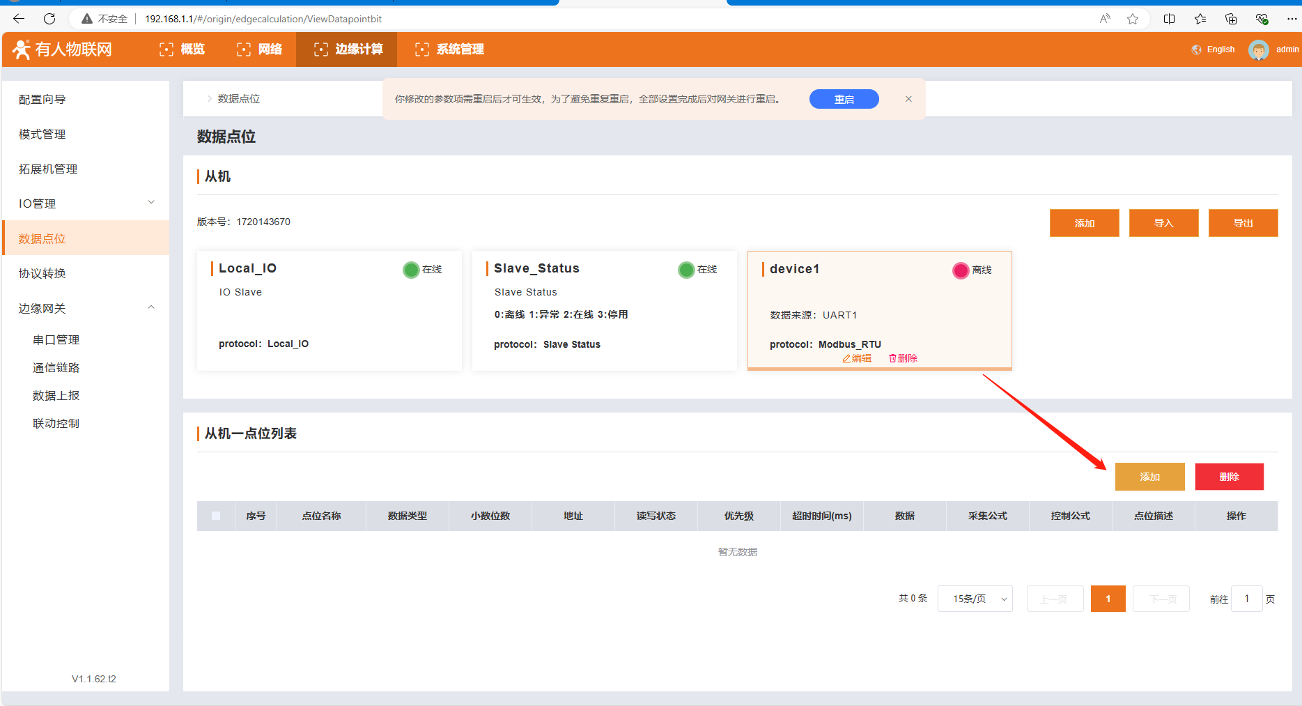This screenshot has height=706, width=1302.
Task: Expand the IO管理 sidebar menu
Action: pos(151,203)
